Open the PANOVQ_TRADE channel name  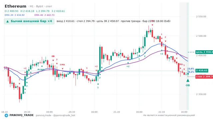[x=22, y=115]
